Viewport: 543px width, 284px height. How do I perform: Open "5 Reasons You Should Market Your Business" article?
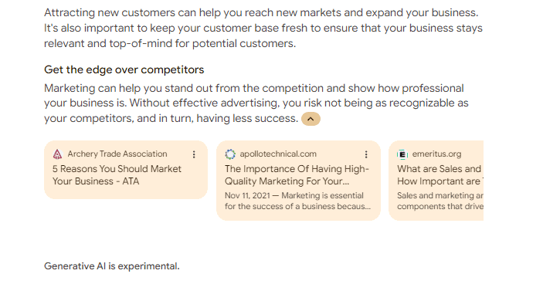117,175
